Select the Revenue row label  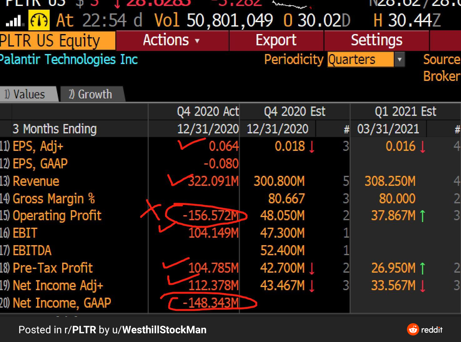(x=36, y=181)
